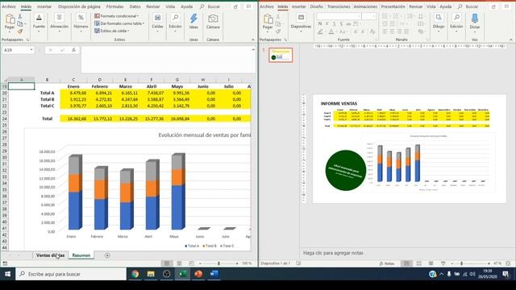Open the Name Box dropdown arrow

coord(31,50)
